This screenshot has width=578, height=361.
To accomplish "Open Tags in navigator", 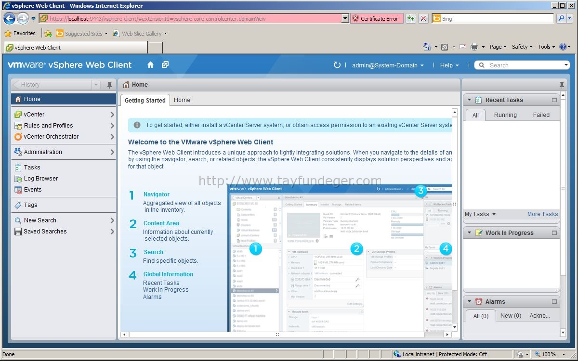I will 64,205.
